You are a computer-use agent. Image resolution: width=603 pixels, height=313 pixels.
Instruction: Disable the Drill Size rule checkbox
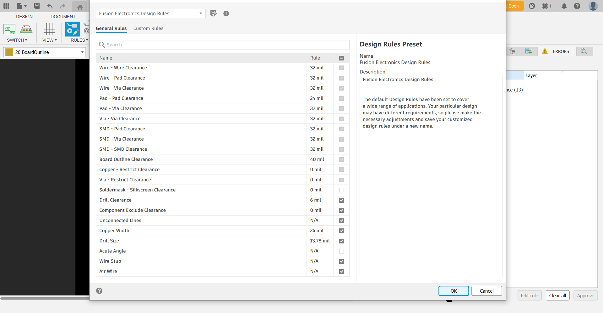[x=341, y=241]
